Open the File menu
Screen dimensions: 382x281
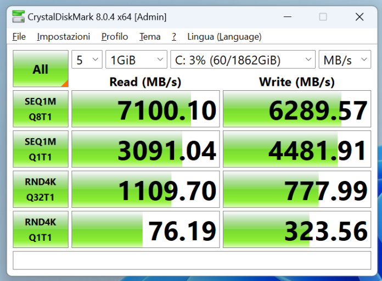[x=19, y=37]
